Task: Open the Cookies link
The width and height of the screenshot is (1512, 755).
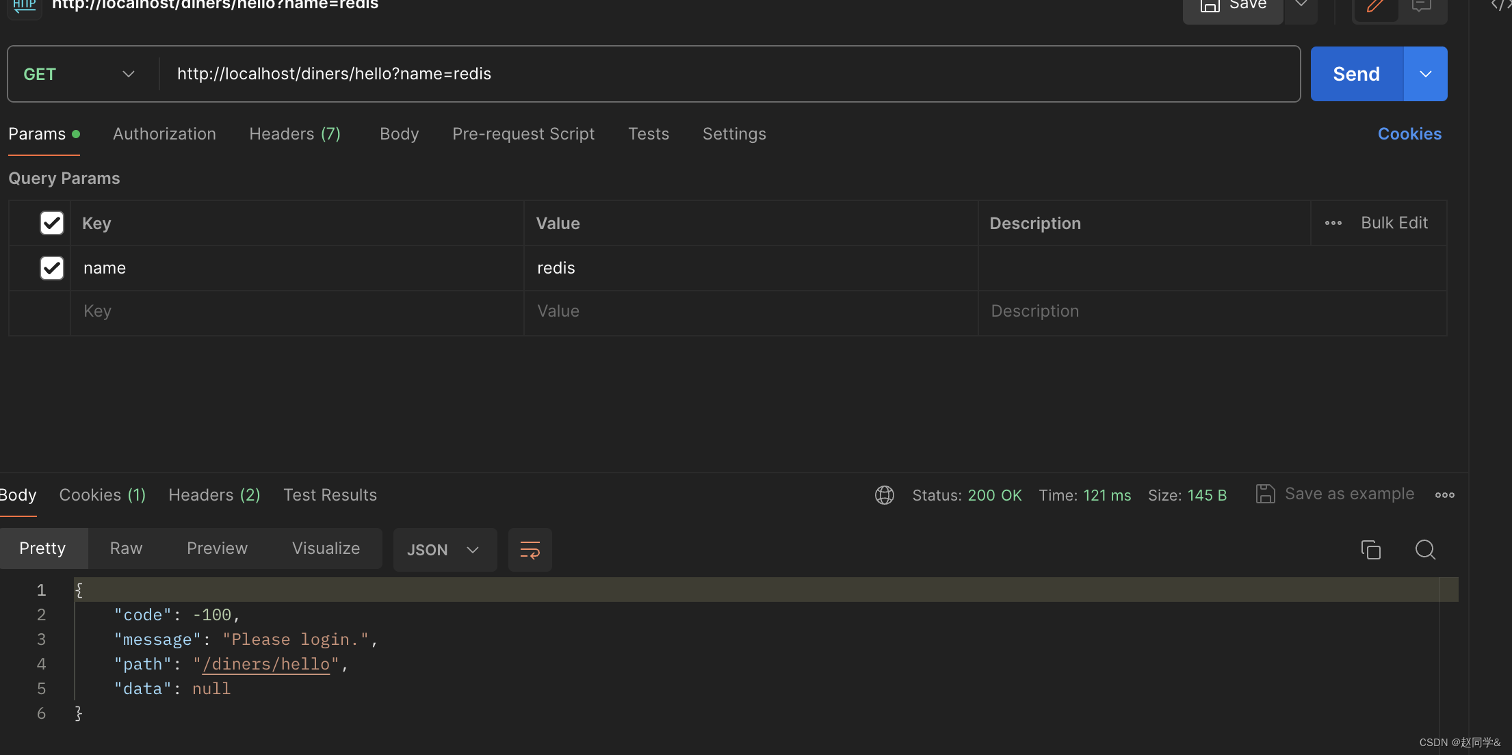Action: (x=1409, y=134)
